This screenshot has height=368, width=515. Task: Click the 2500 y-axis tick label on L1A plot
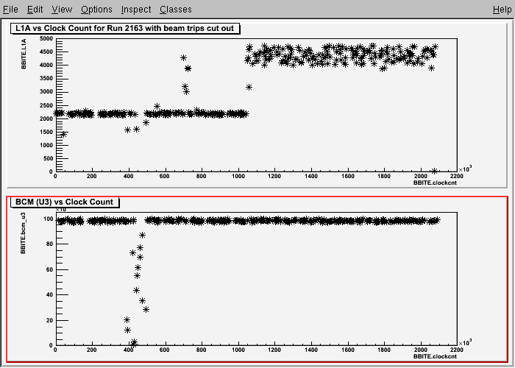[x=46, y=105]
